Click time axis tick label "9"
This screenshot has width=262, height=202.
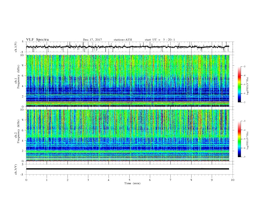tap(212, 180)
